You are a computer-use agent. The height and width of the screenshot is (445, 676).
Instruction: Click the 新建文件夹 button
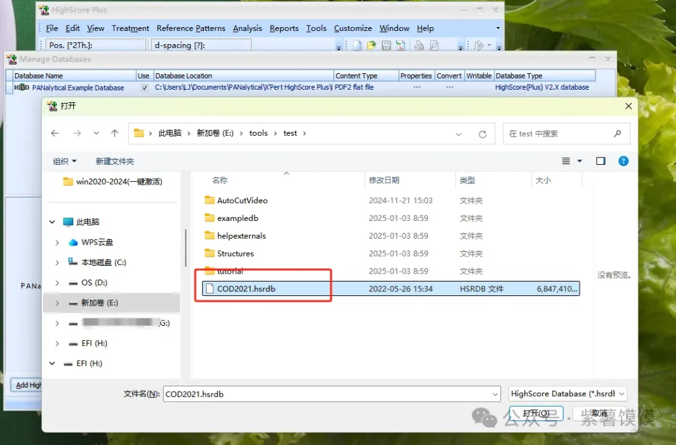click(x=115, y=162)
